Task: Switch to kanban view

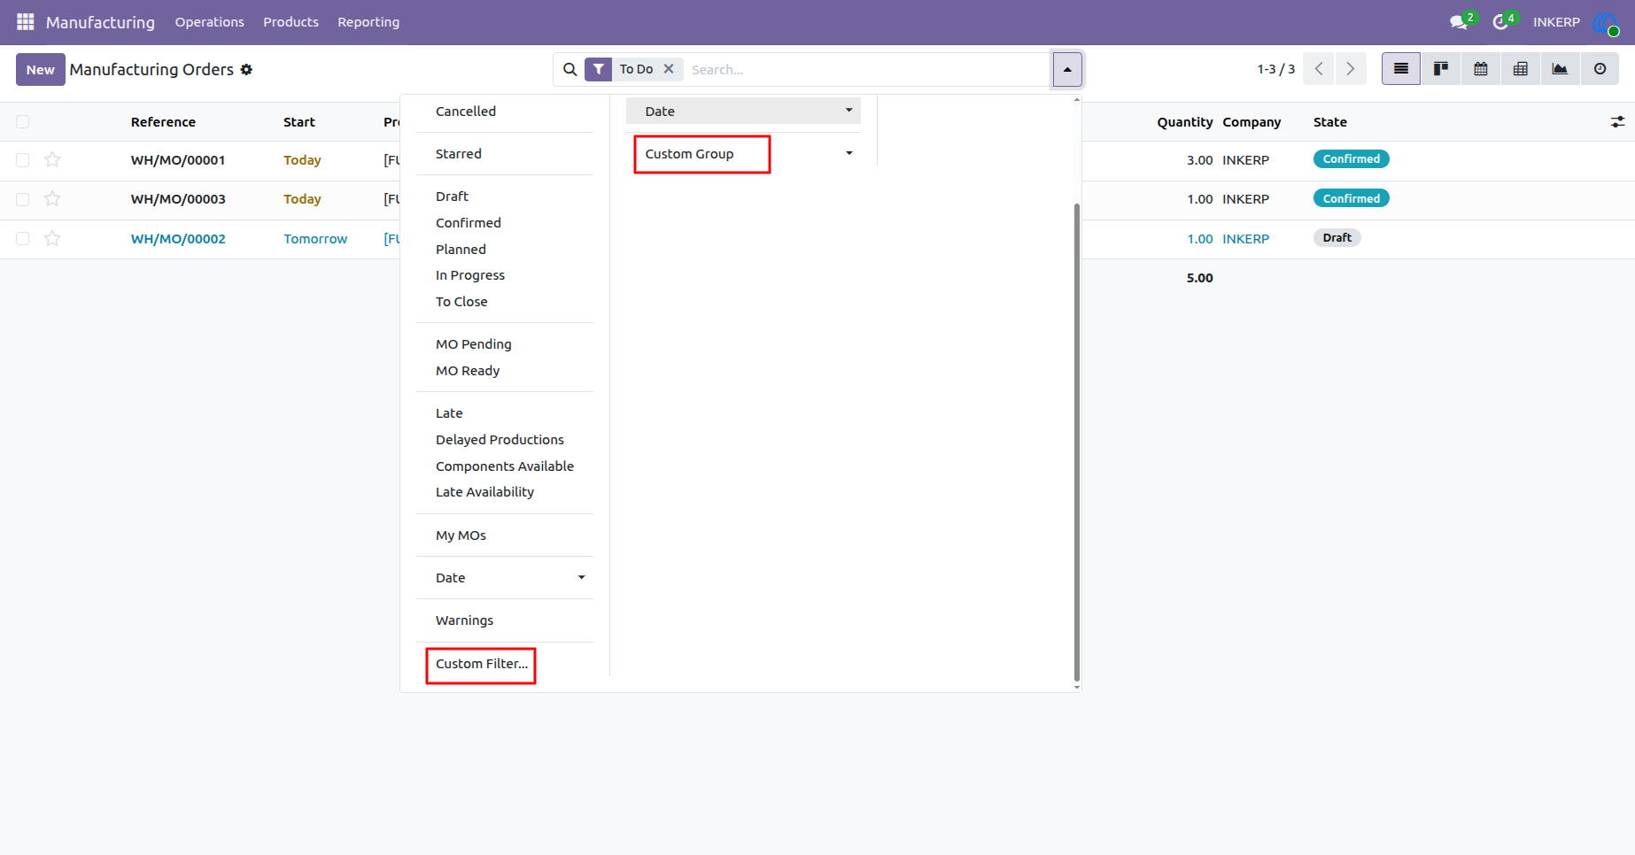Action: click(x=1441, y=69)
